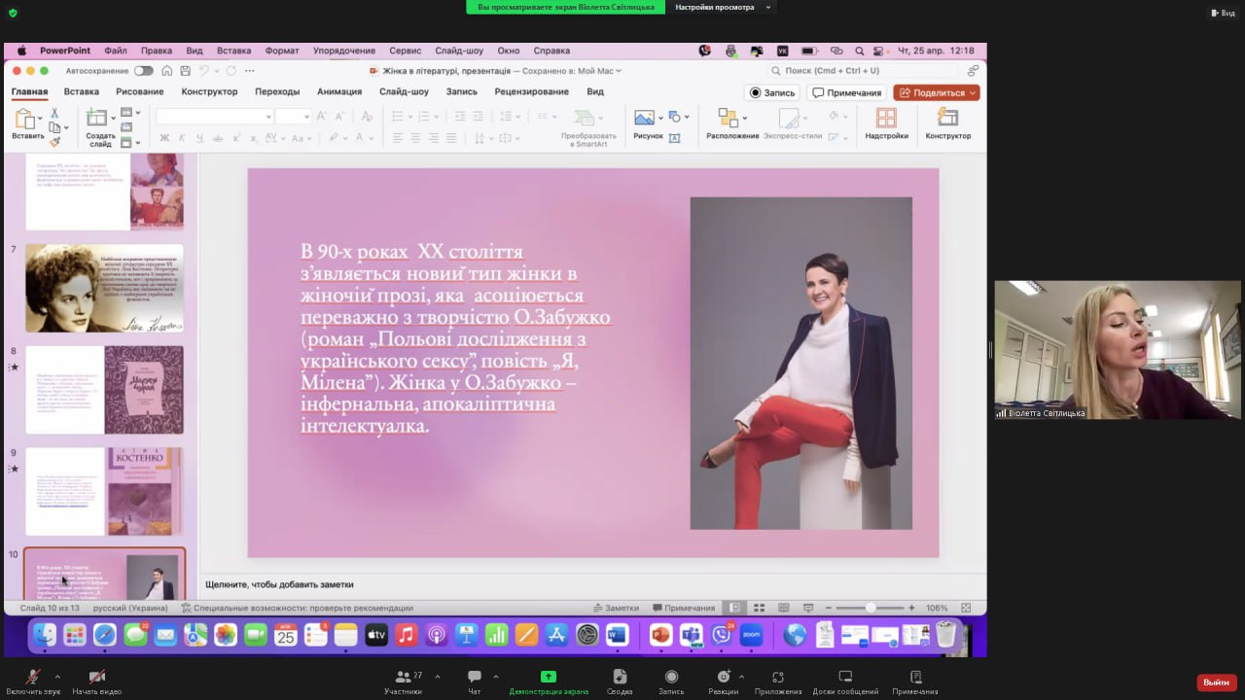Open the Zoom participants panel
The width and height of the screenshot is (1245, 700).
[x=403, y=677]
